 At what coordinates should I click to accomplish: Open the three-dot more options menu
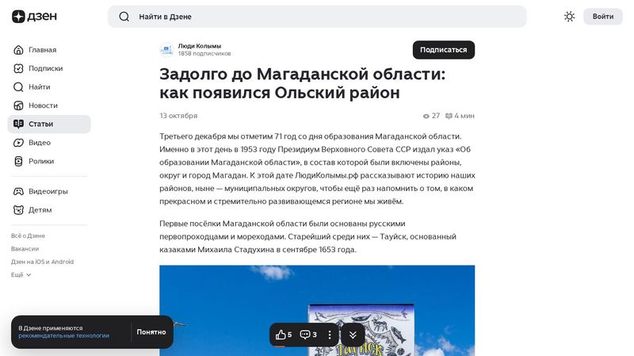(x=330, y=335)
